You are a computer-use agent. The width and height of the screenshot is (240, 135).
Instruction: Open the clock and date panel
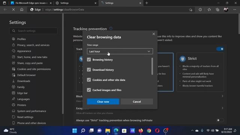tap(226, 130)
